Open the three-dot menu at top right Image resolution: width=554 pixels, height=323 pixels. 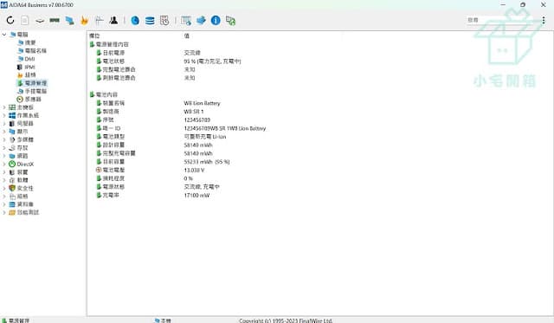[544, 21]
